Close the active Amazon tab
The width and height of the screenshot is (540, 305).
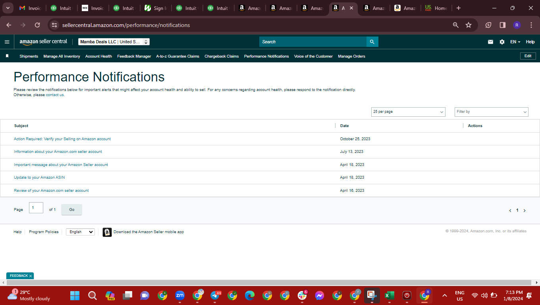click(351, 8)
